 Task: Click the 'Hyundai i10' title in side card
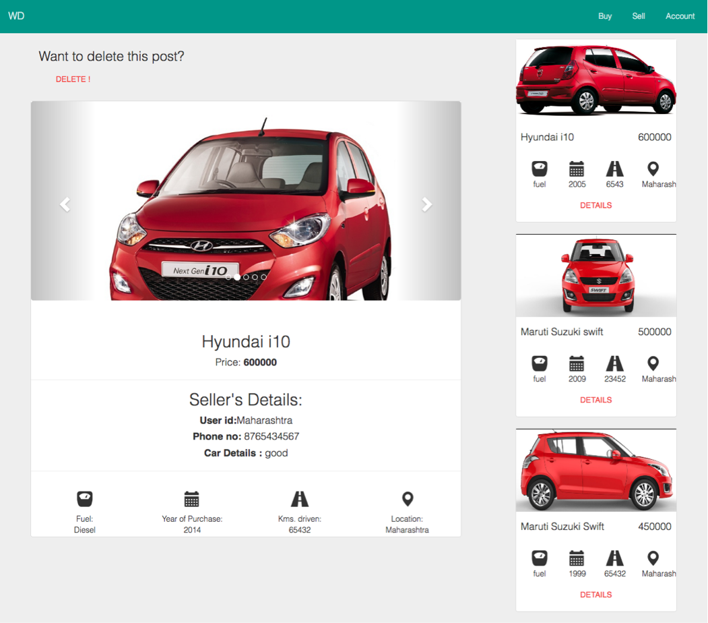pos(547,137)
